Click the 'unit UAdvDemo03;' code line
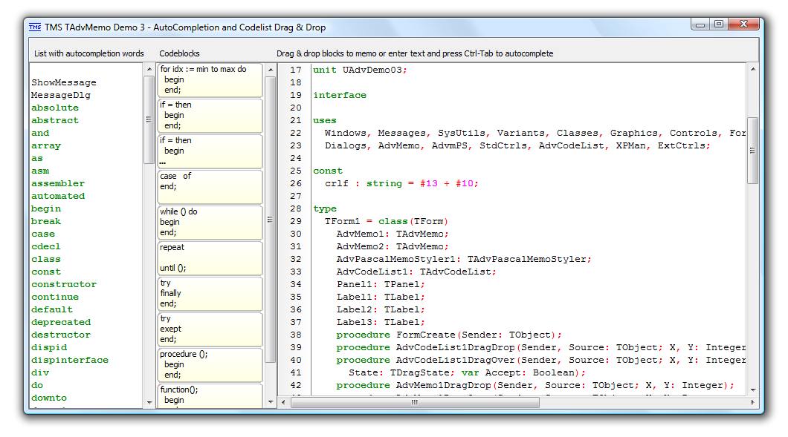Image resolution: width=788 pixels, height=437 pixels. pyautogui.click(x=360, y=70)
